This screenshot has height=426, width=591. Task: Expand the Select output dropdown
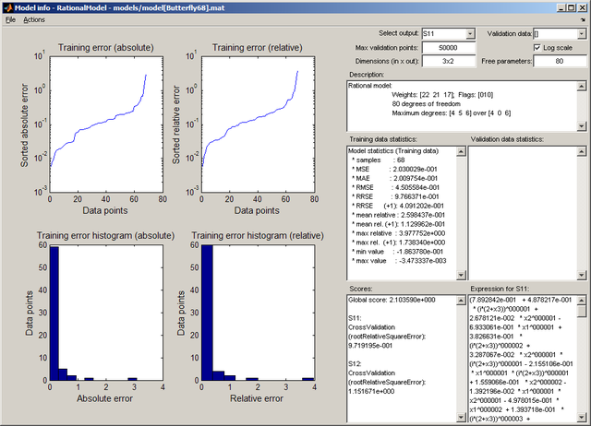[x=470, y=33]
